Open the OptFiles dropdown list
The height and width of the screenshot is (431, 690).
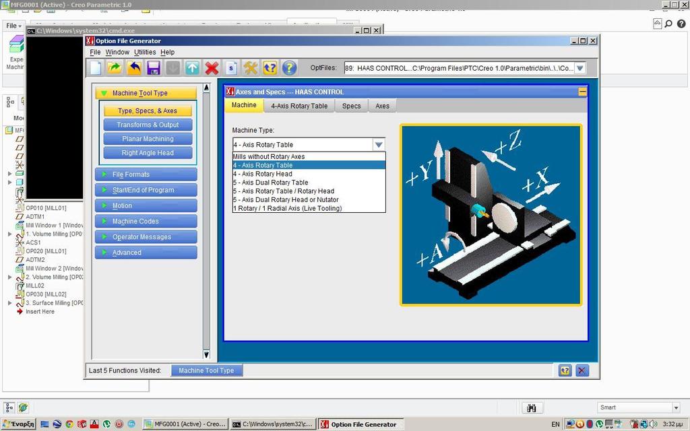click(x=580, y=68)
